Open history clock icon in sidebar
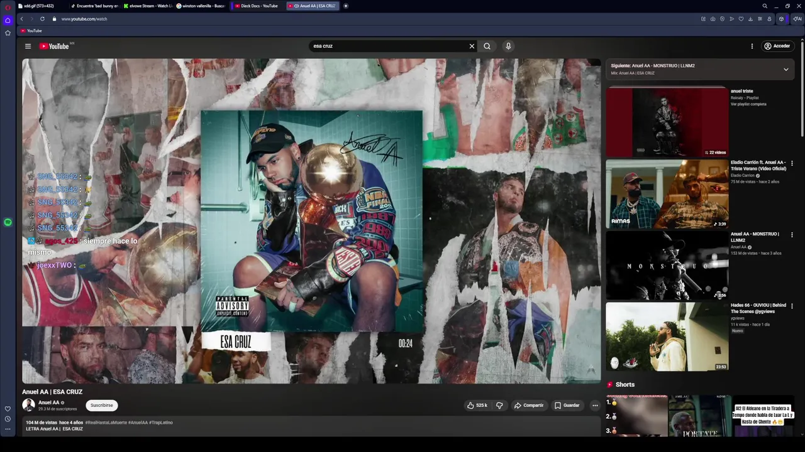Screen dimensions: 805x452 click(8, 419)
